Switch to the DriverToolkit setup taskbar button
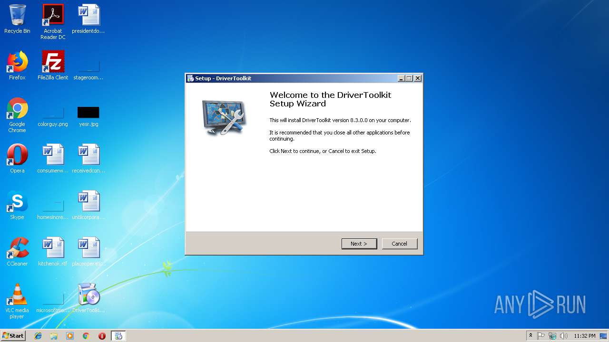The width and height of the screenshot is (609, 342). pyautogui.click(x=118, y=336)
